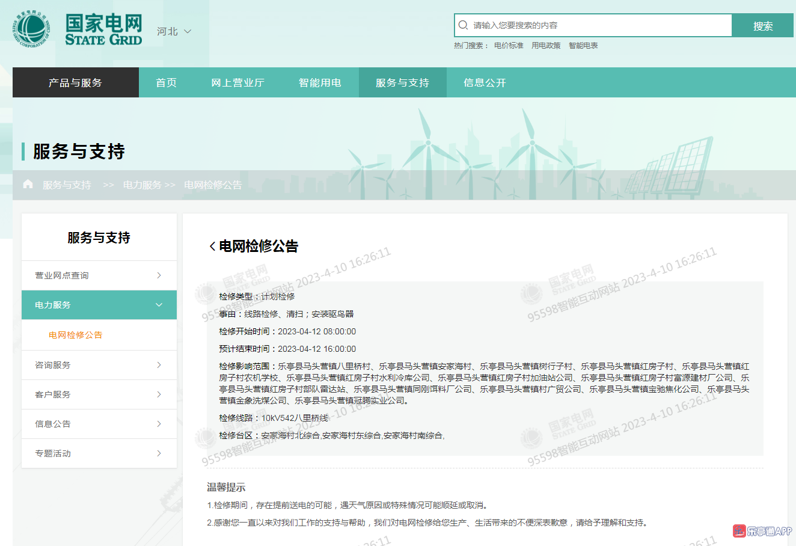
Task: Expand the 客户服务 sidebar item
Action: click(x=159, y=394)
